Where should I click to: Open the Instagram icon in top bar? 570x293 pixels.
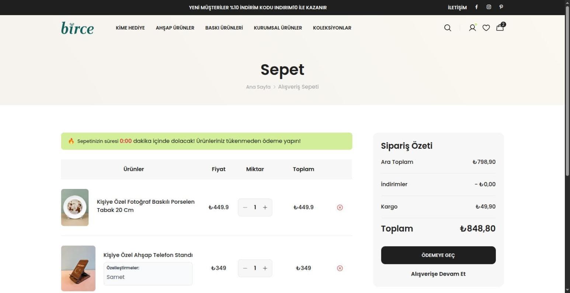[489, 7]
